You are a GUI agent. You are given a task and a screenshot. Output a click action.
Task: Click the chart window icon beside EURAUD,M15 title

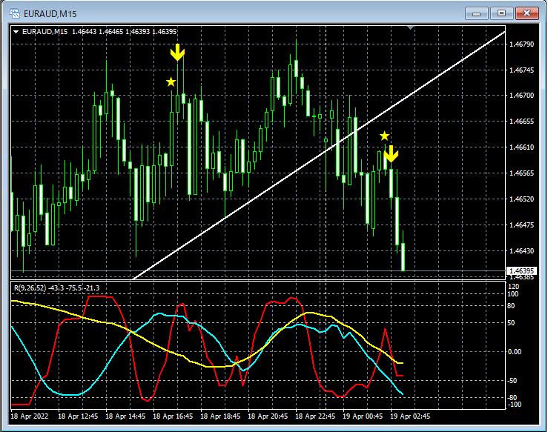pos(15,13)
